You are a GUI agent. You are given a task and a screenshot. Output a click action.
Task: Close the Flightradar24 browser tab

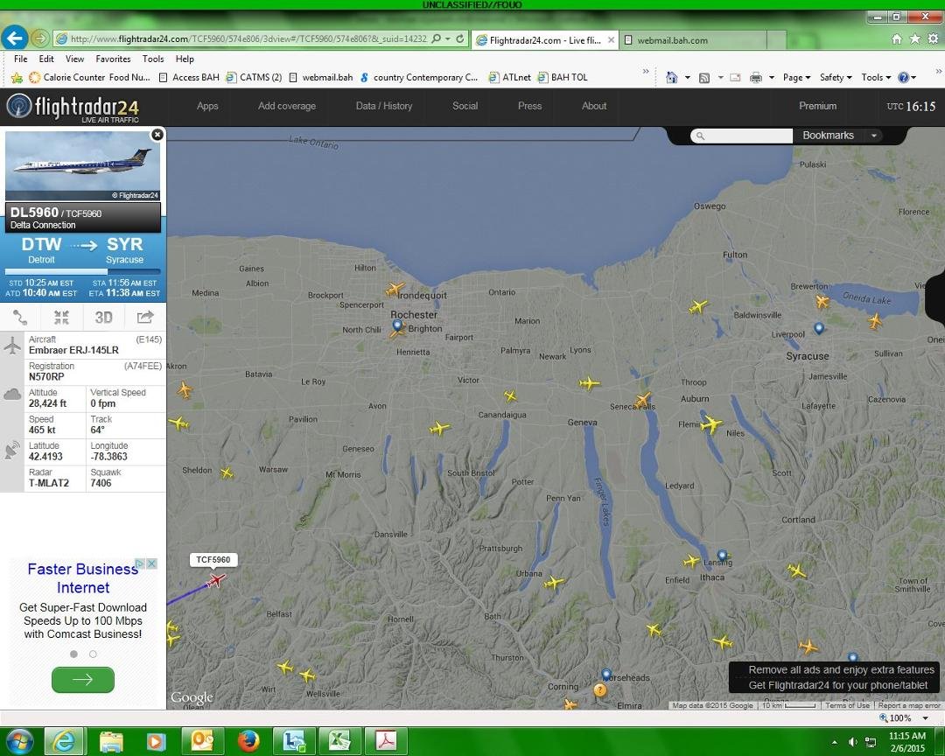point(611,39)
